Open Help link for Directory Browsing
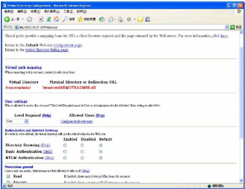This screenshot has width=245, height=189. (x=45, y=145)
